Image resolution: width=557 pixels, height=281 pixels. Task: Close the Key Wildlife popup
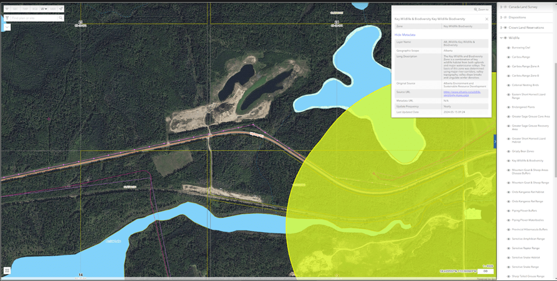coord(487,19)
